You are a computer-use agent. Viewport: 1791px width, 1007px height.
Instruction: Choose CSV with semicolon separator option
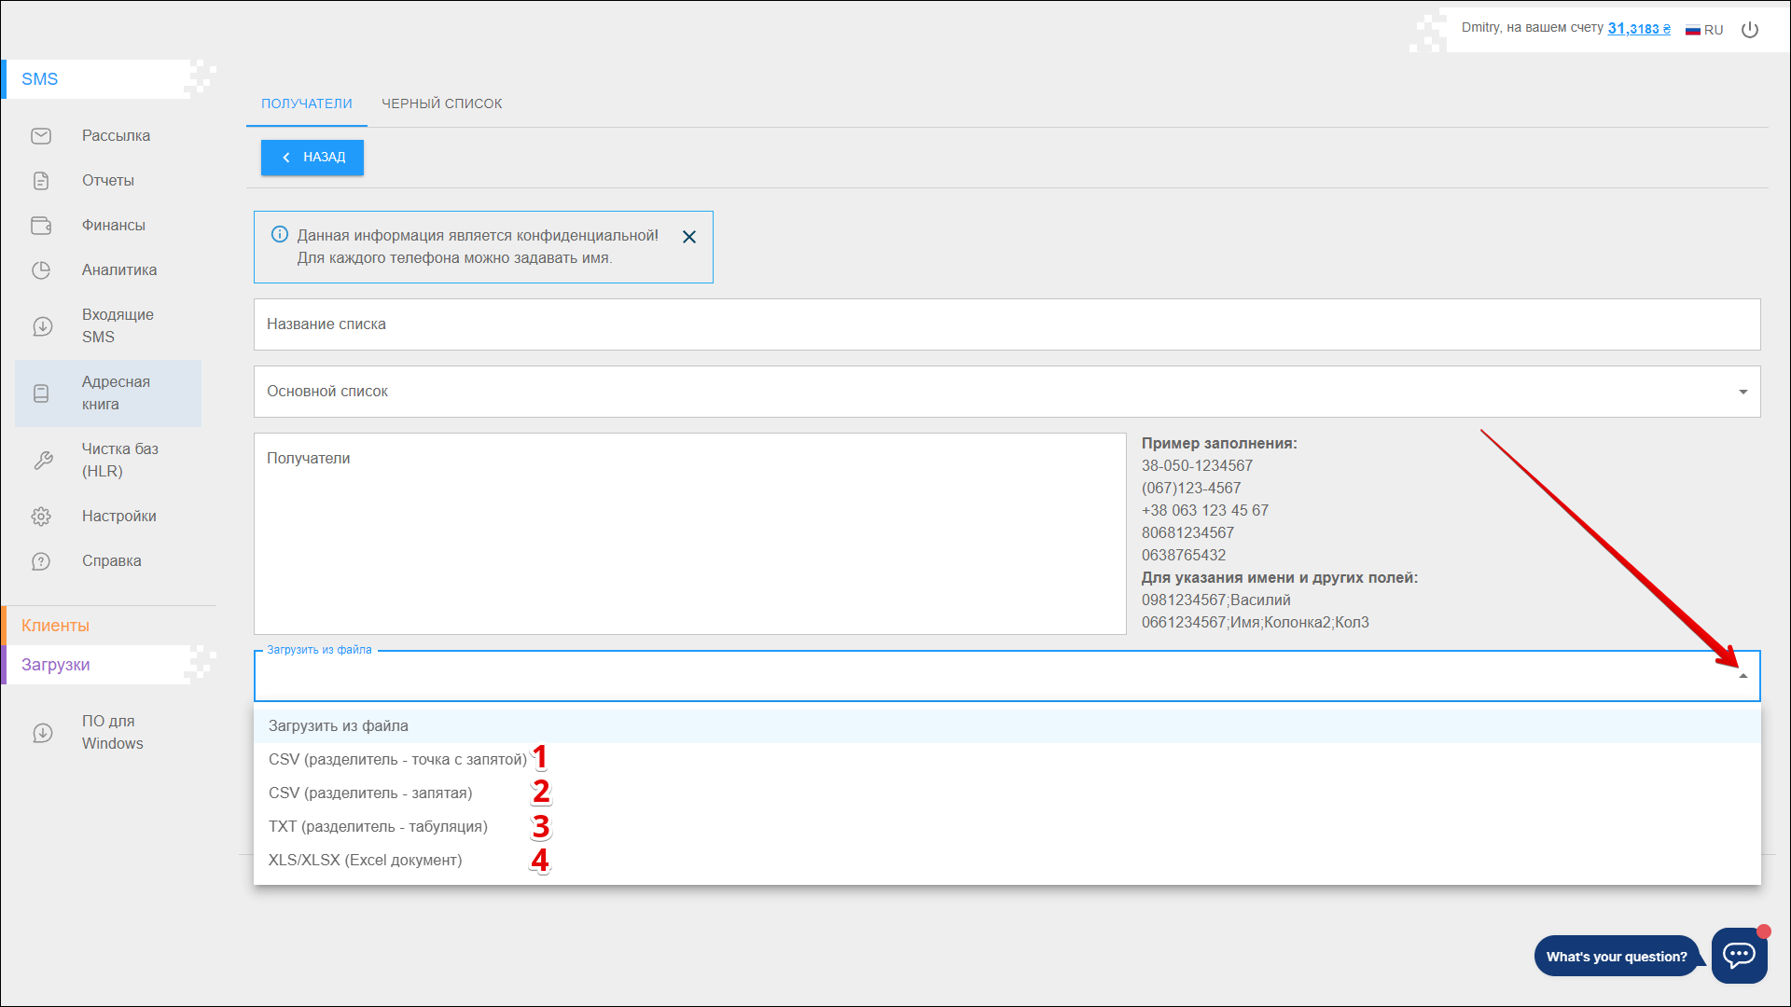[x=397, y=759]
